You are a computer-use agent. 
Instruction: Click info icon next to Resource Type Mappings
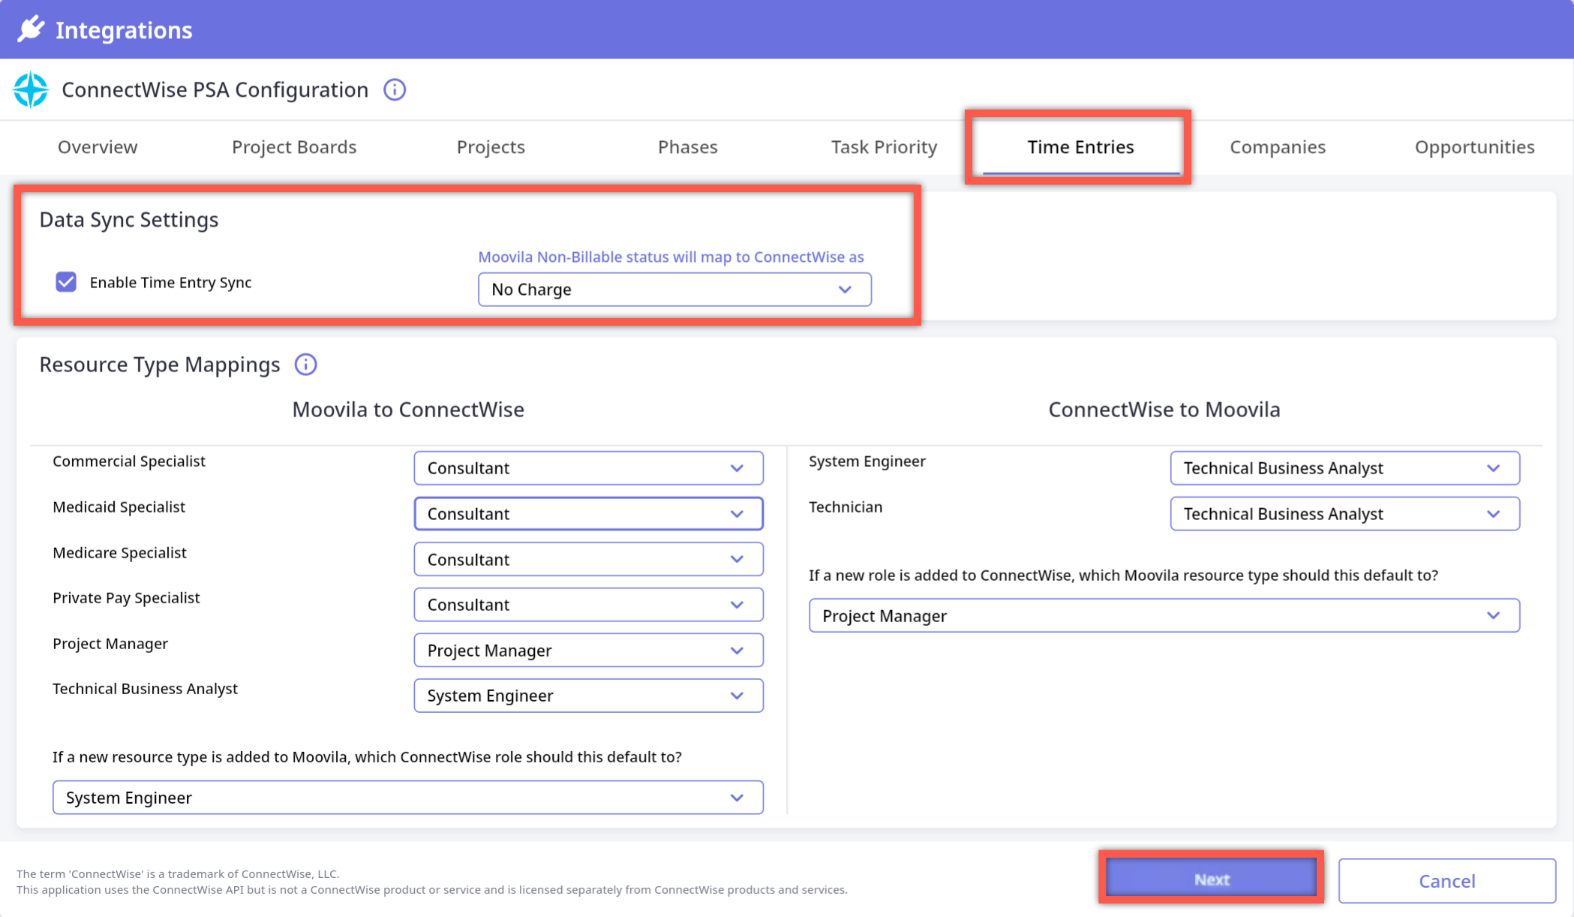pos(305,365)
